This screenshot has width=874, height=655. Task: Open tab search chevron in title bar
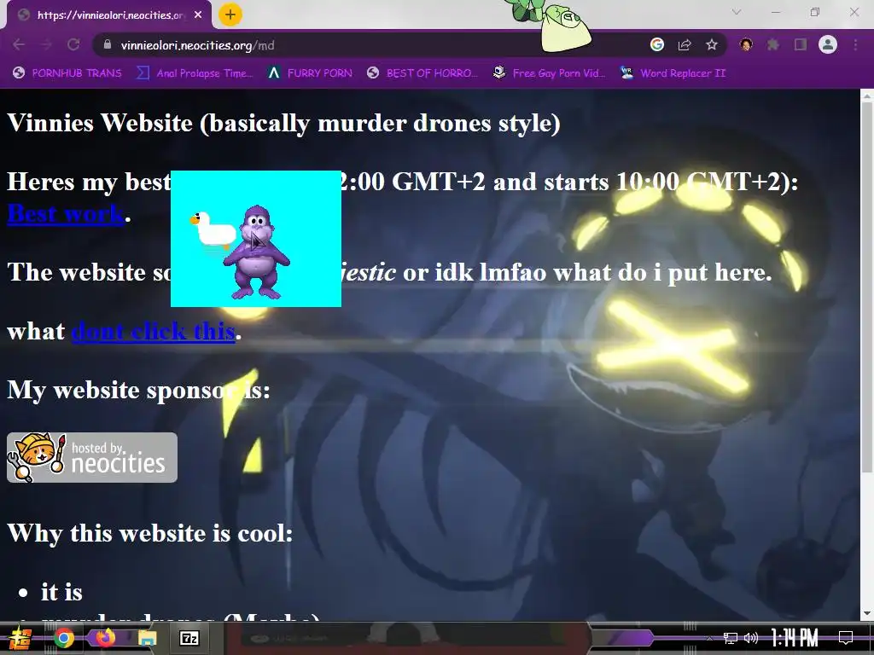point(737,12)
